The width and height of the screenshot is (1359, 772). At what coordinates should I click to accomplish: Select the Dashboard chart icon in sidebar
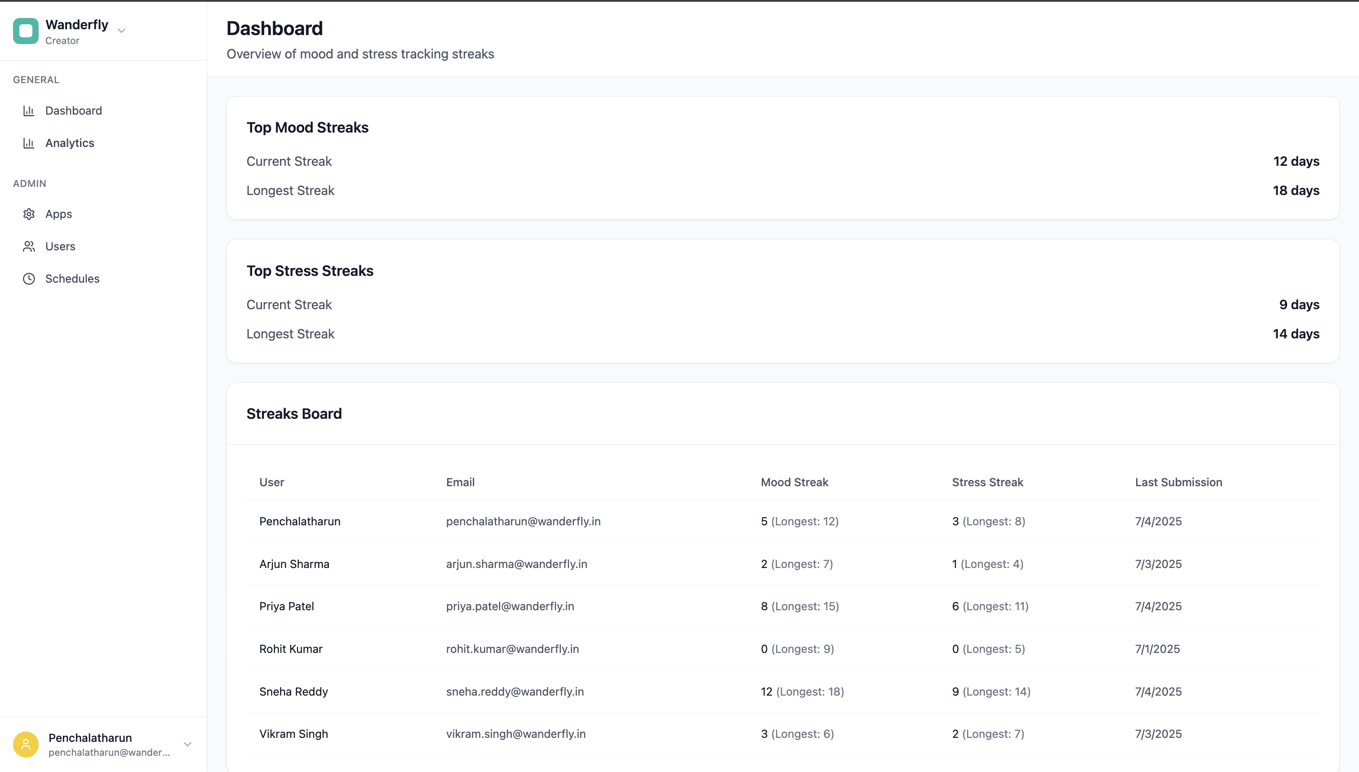point(29,110)
